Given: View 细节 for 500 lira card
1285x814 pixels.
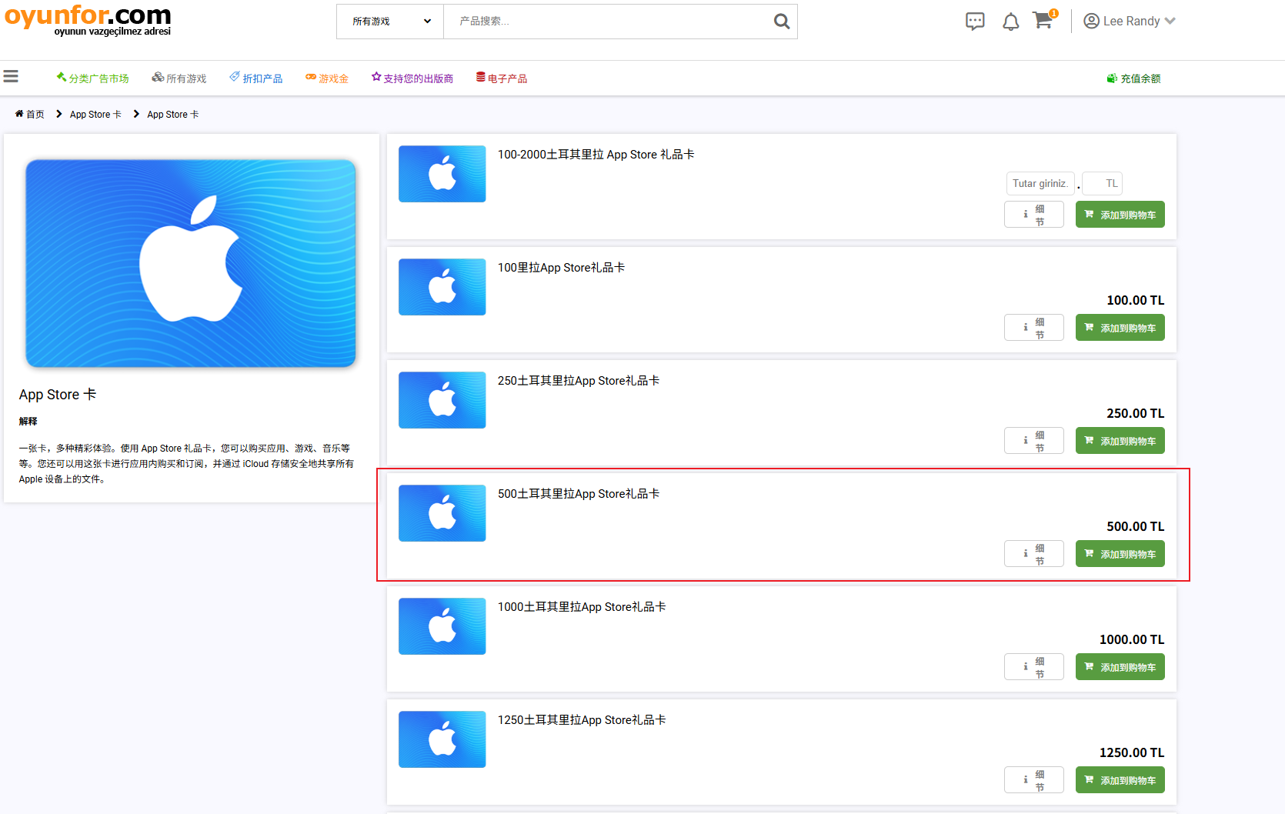Looking at the screenshot, I should (1034, 554).
